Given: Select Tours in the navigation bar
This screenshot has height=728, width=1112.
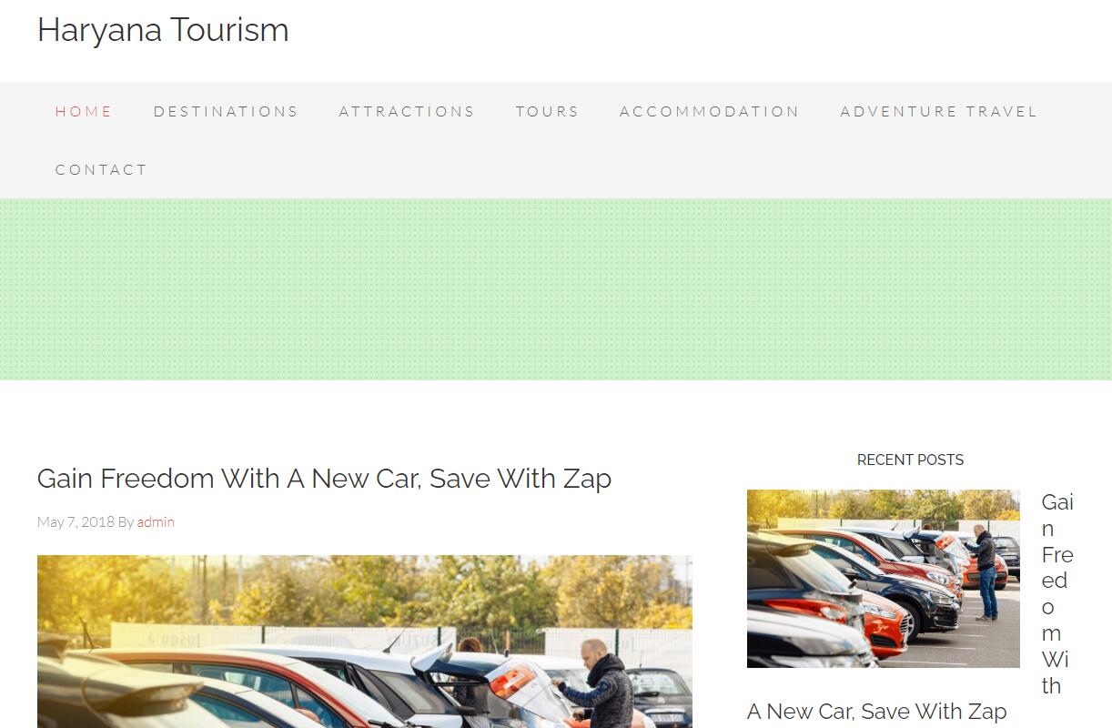Looking at the screenshot, I should pyautogui.click(x=547, y=111).
